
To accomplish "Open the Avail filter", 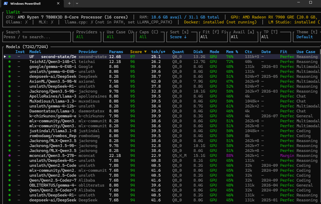I will (x=244, y=37).
